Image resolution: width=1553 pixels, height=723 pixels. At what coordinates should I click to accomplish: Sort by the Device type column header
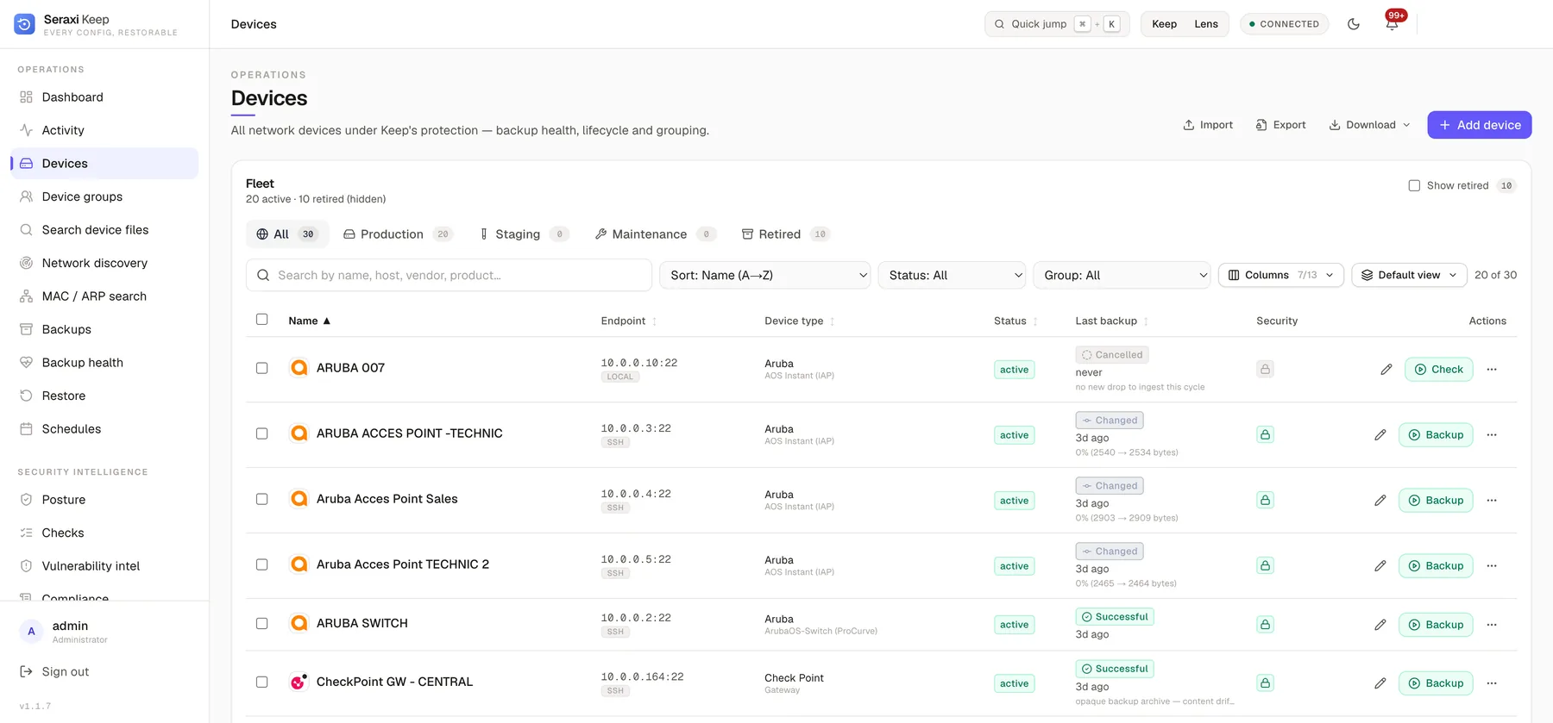[800, 321]
